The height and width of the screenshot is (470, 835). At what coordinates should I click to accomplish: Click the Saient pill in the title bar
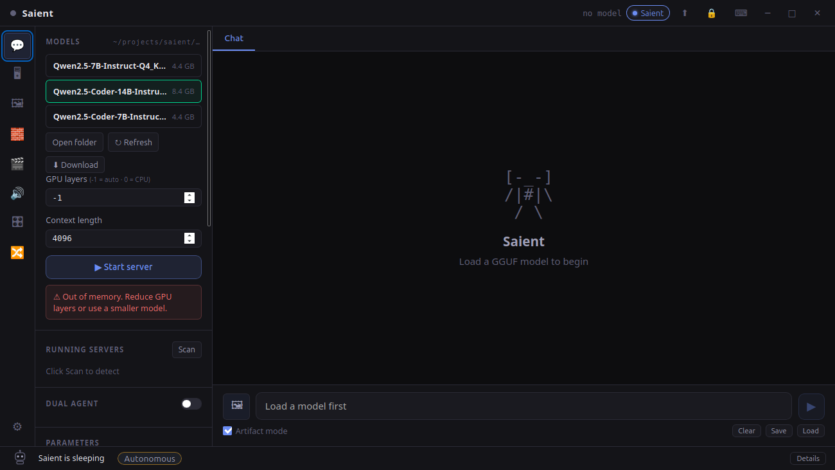point(648,13)
